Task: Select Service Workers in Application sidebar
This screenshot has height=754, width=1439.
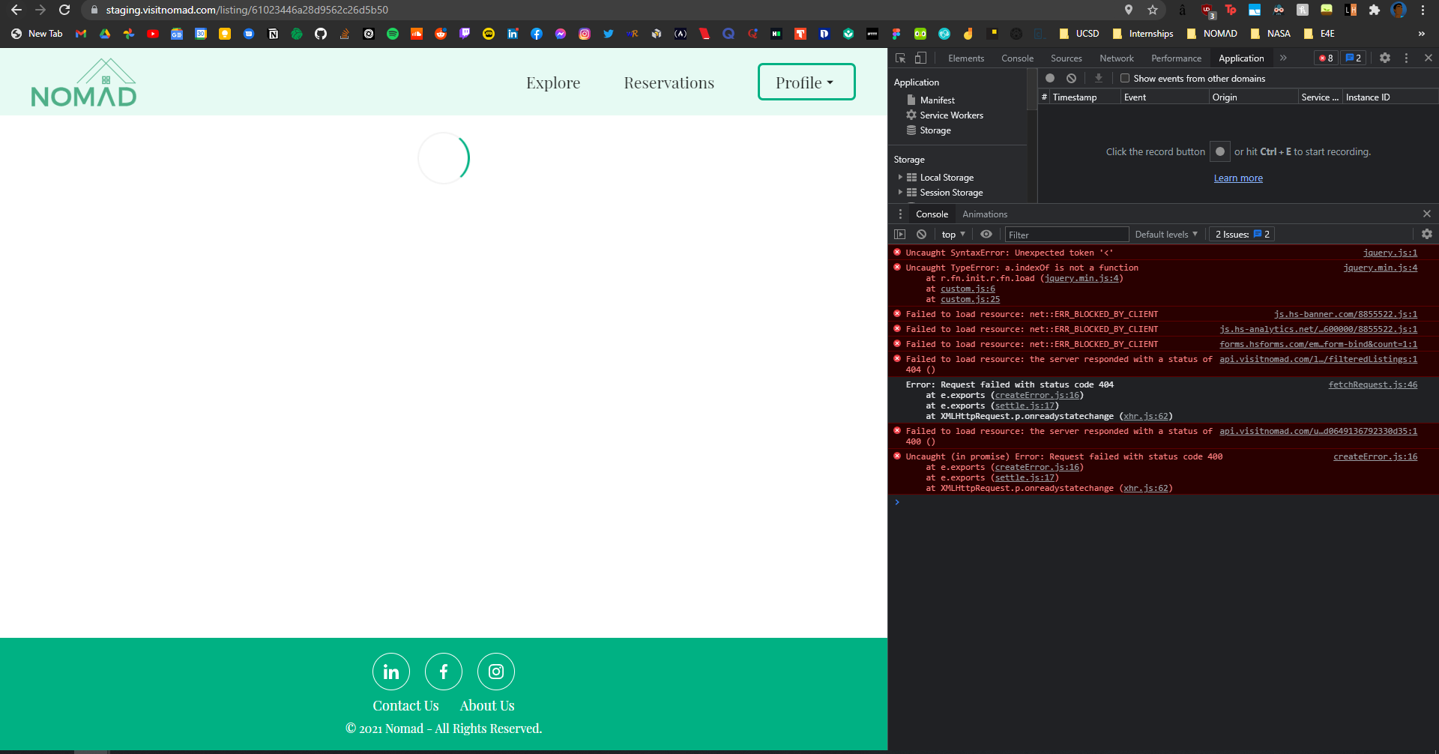Action: pyautogui.click(x=951, y=115)
